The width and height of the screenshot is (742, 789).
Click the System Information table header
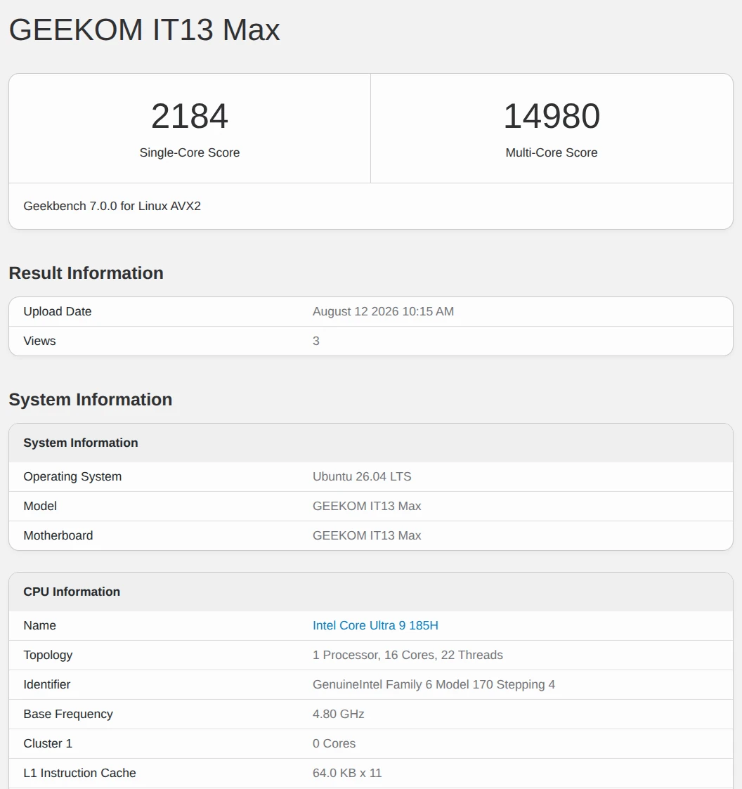pos(81,443)
